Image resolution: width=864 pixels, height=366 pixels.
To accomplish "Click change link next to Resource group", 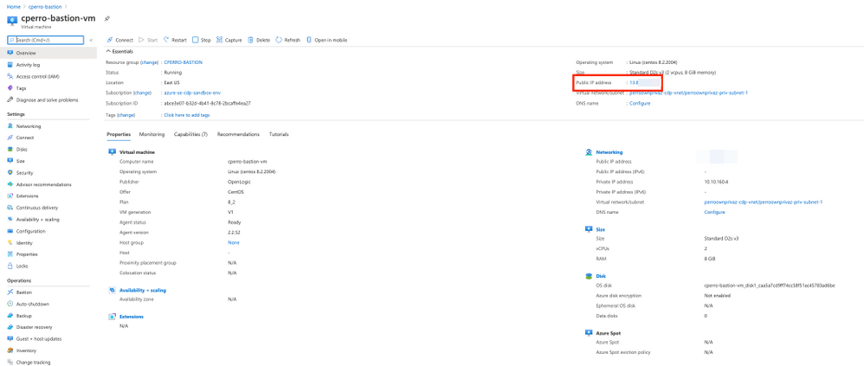I will pos(149,62).
